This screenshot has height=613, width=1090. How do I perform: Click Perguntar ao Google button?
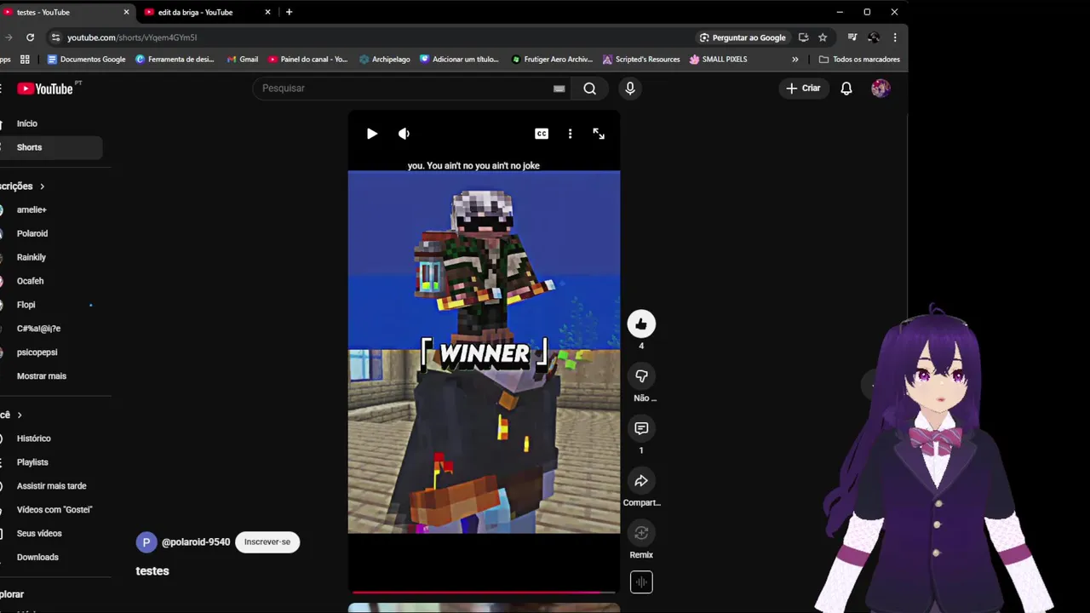[x=743, y=37]
